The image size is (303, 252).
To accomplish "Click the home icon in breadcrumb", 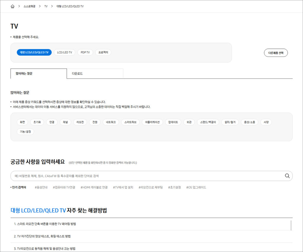I will [12, 6].
